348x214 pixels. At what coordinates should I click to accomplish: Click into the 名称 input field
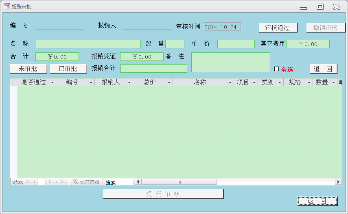tap(88, 44)
